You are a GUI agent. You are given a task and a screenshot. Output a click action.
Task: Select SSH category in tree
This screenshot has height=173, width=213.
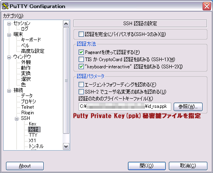click(25, 118)
